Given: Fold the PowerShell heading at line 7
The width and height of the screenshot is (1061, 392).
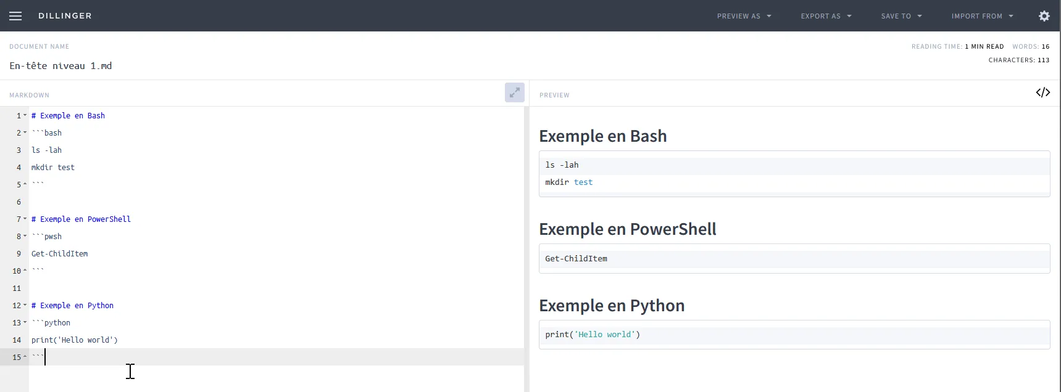Looking at the screenshot, I should [x=25, y=219].
